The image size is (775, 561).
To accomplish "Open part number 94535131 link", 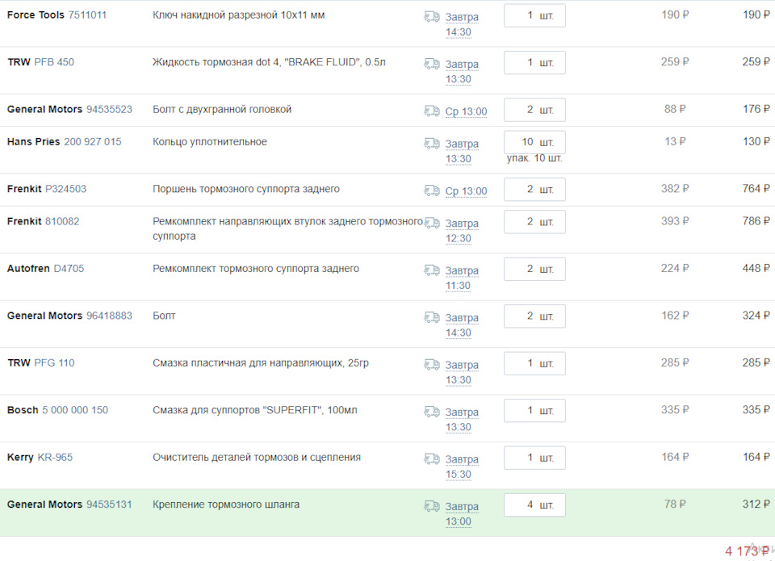I will coord(109,504).
